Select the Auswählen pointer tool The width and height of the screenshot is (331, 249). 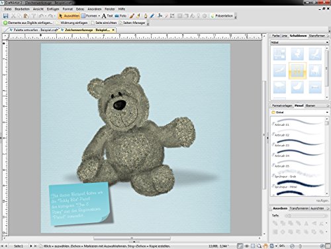point(70,16)
